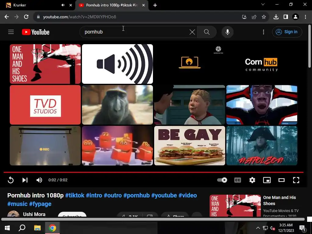
Task: Go to the YouTube home logo
Action: pos(36,32)
